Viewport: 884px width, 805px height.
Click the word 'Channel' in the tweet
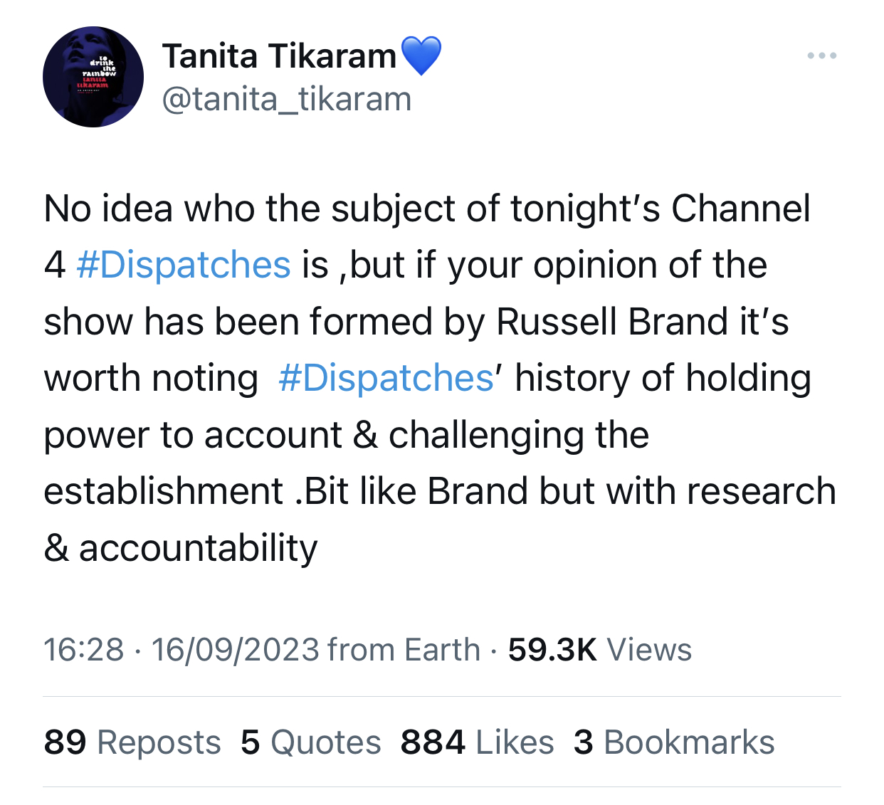point(740,209)
